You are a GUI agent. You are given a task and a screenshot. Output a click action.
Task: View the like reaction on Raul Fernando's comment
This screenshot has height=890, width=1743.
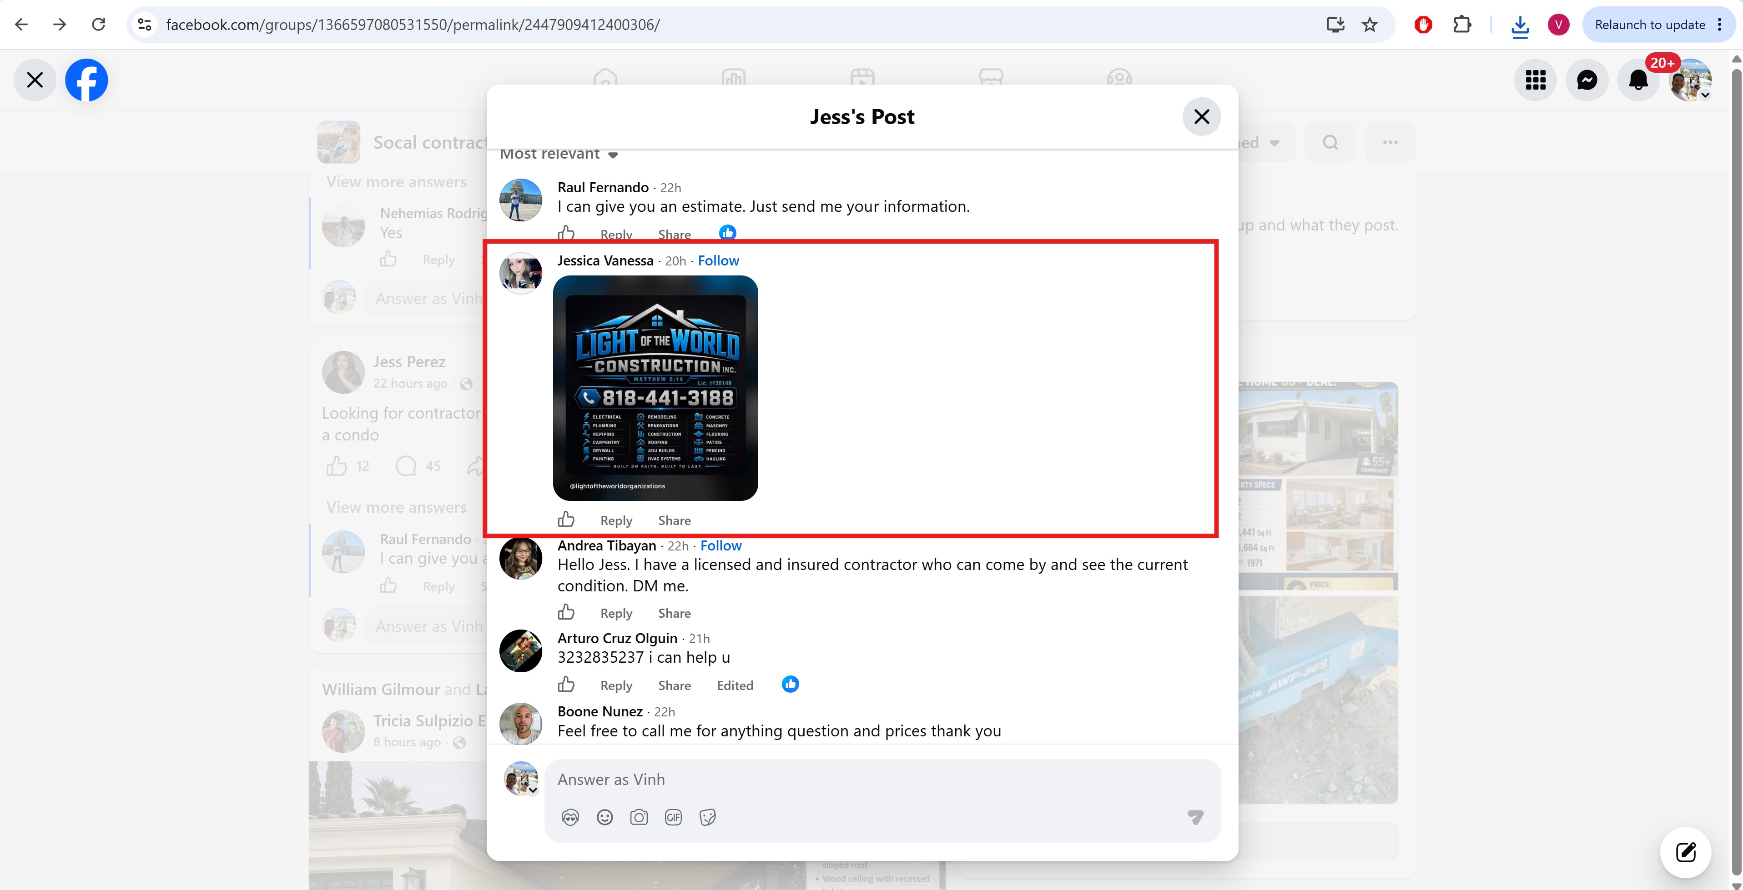click(x=727, y=233)
